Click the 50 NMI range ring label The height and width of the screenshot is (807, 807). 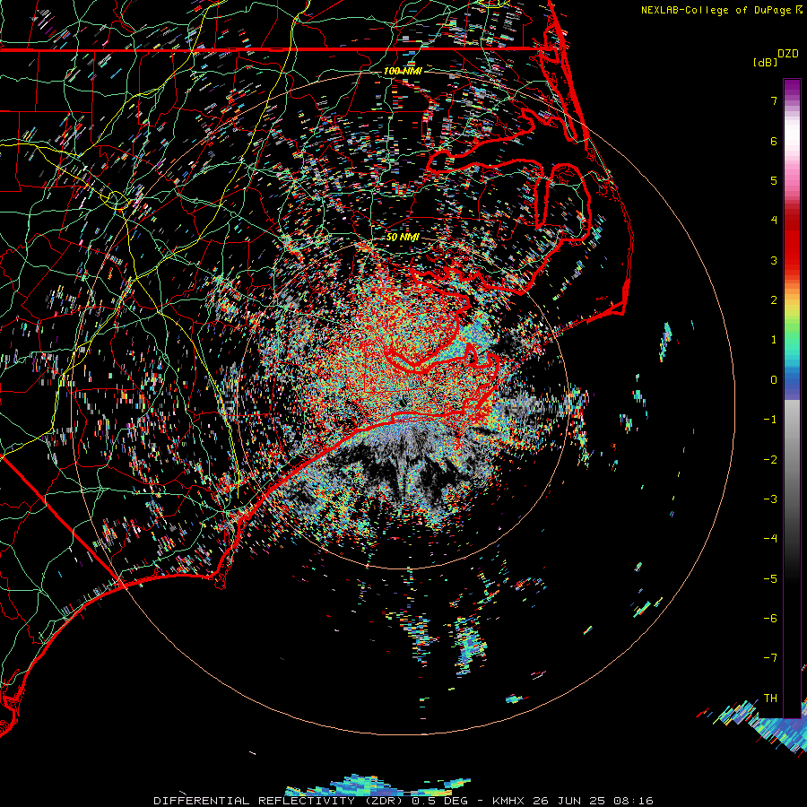[403, 237]
